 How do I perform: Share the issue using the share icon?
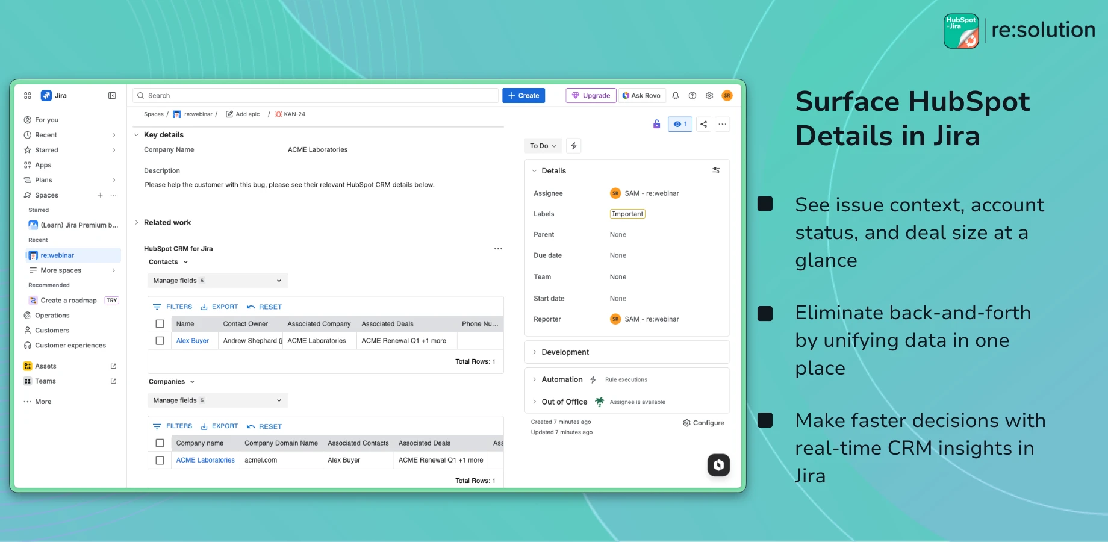click(703, 124)
